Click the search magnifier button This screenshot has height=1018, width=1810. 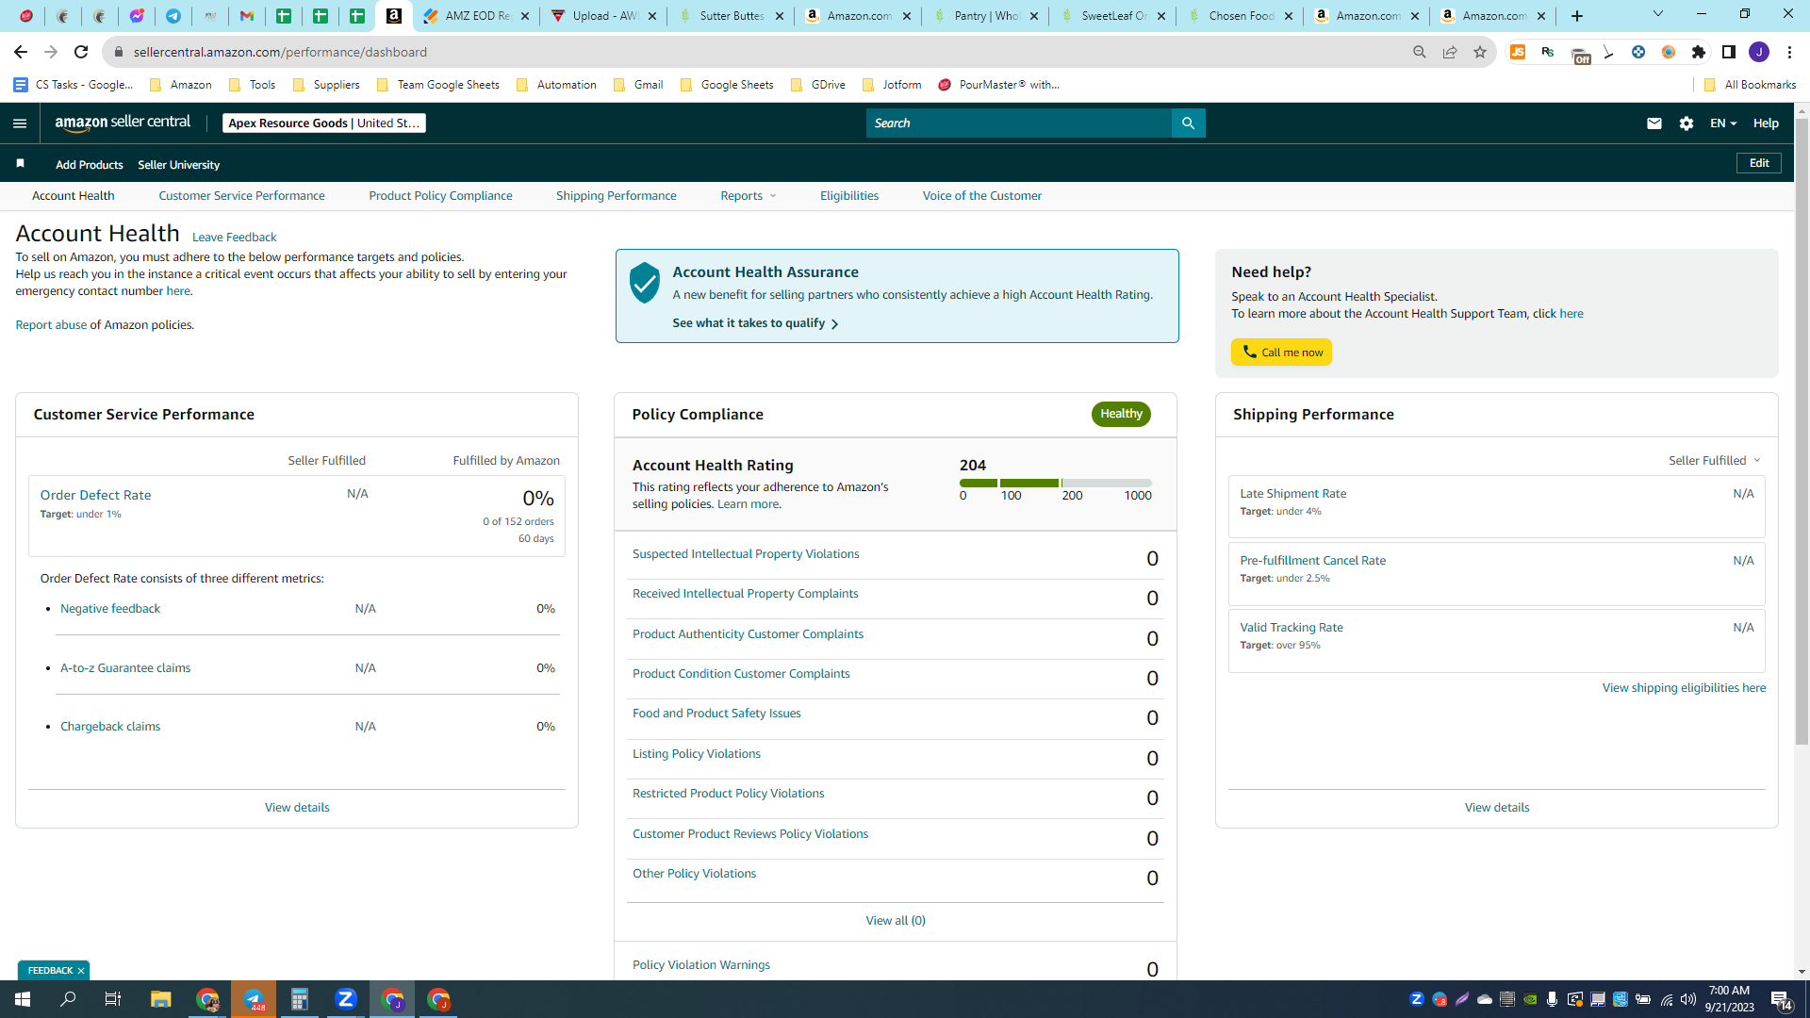[x=1188, y=123]
